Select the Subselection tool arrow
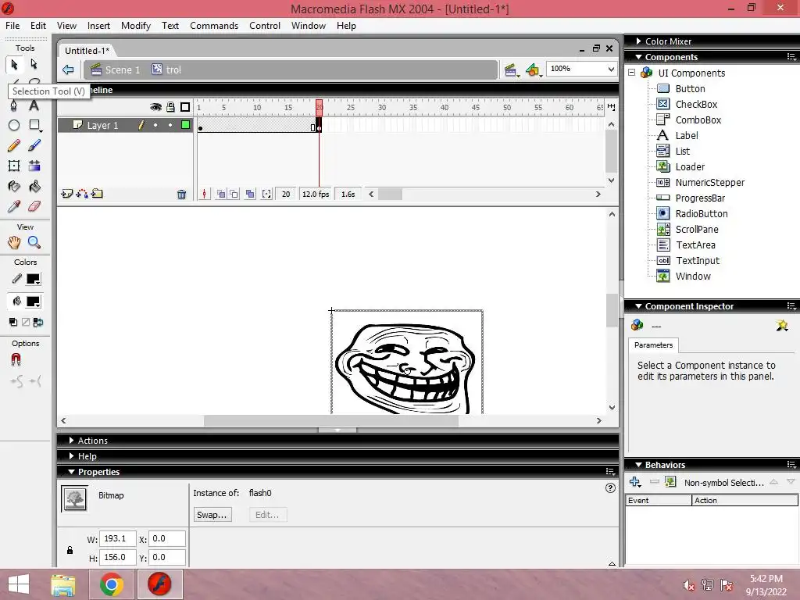The width and height of the screenshot is (800, 600). pos(34,64)
